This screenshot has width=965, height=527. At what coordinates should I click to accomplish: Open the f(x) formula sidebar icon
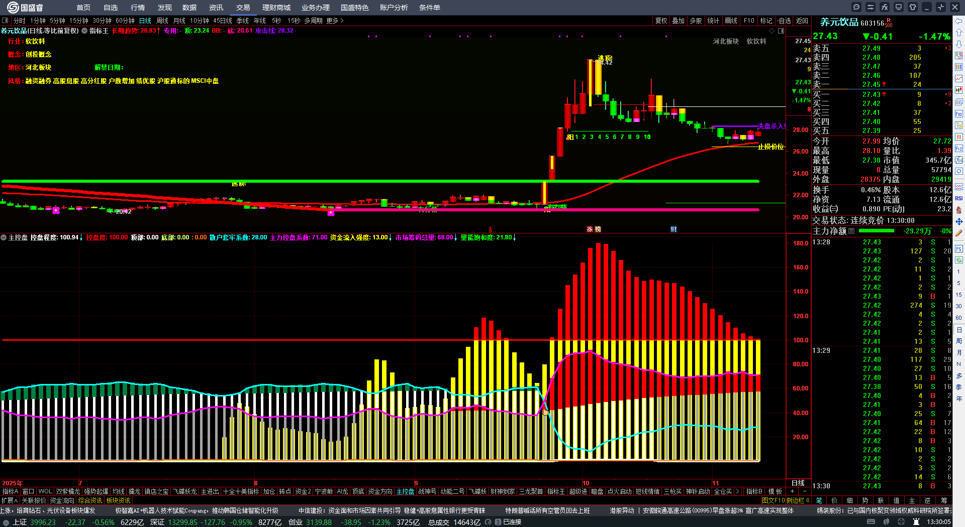959,160
